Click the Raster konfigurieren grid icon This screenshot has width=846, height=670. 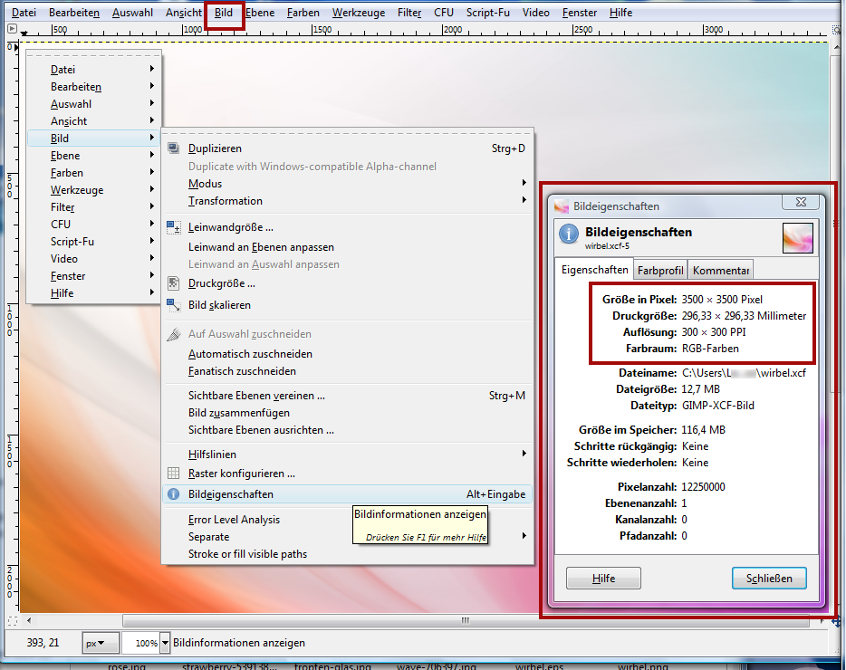click(x=174, y=473)
